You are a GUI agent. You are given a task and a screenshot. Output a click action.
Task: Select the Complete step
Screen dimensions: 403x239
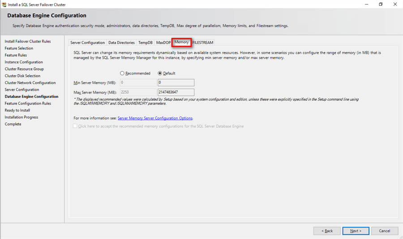(x=13, y=124)
